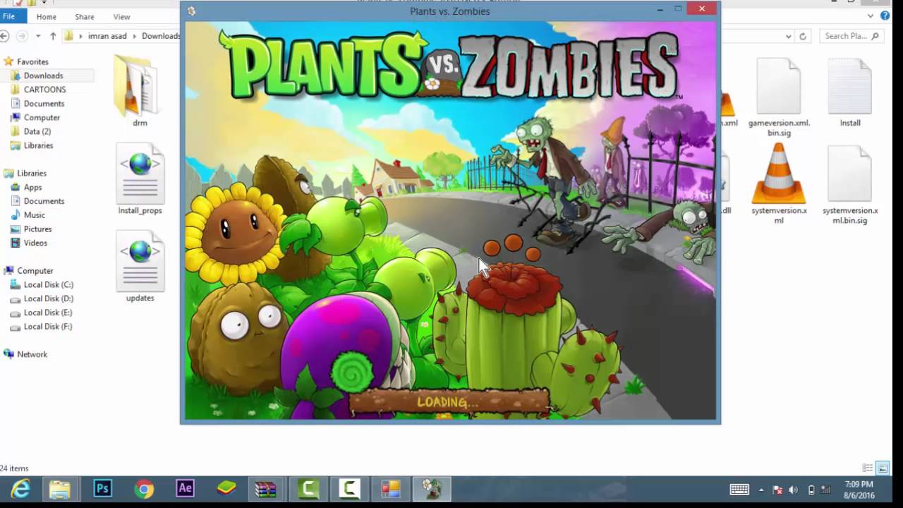Switch to the green Camtasia taskbar icon
The width and height of the screenshot is (903, 508).
tap(309, 488)
